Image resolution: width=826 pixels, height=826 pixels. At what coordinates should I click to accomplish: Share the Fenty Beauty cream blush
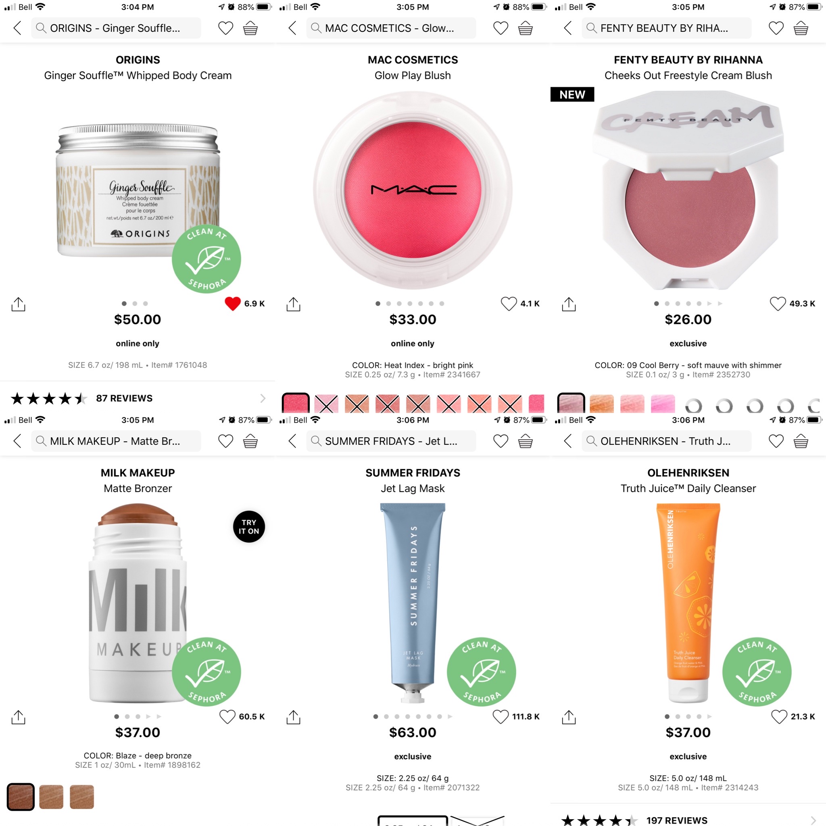(569, 304)
